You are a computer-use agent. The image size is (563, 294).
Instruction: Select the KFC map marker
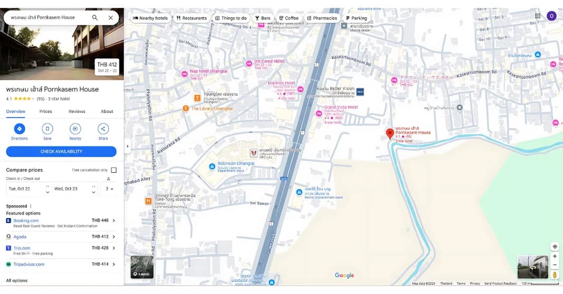click(254, 153)
